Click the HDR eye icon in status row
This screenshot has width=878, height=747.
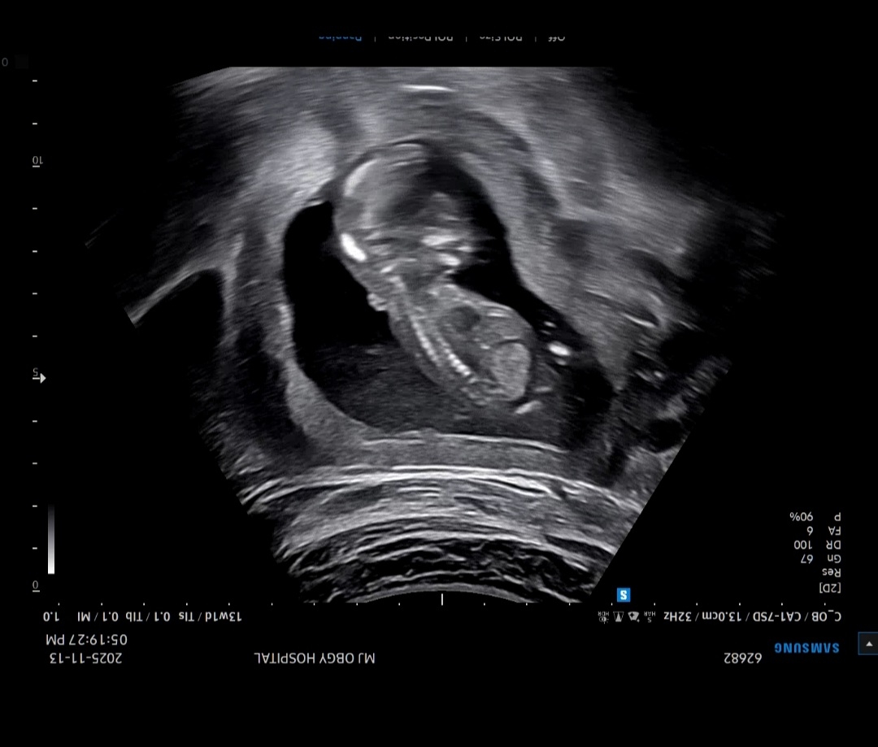pyautogui.click(x=602, y=617)
